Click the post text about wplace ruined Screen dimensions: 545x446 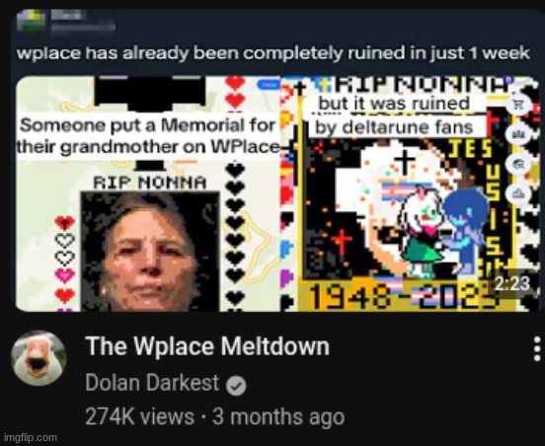273,53
